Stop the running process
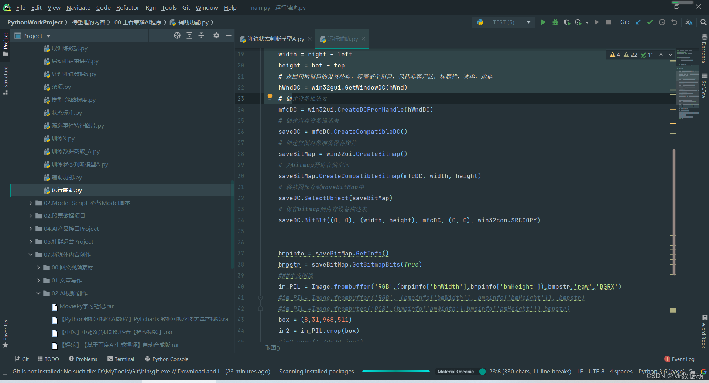 [x=609, y=22]
